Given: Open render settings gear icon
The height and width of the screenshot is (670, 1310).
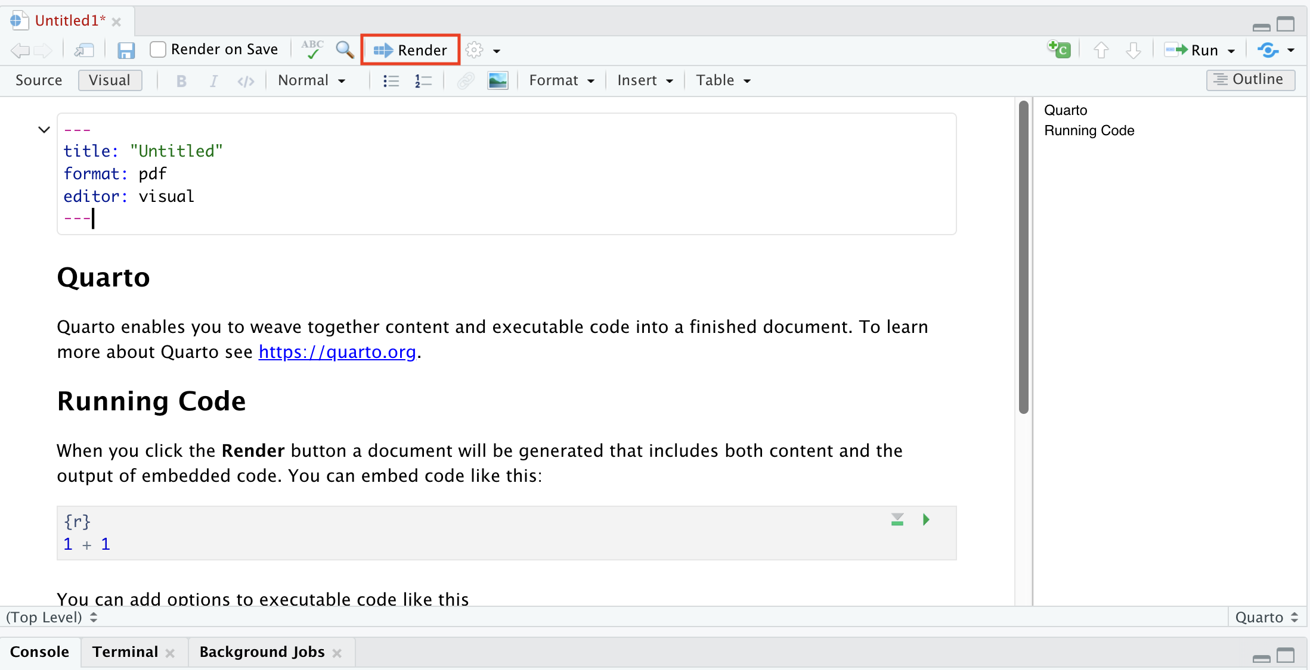Looking at the screenshot, I should pyautogui.click(x=475, y=50).
